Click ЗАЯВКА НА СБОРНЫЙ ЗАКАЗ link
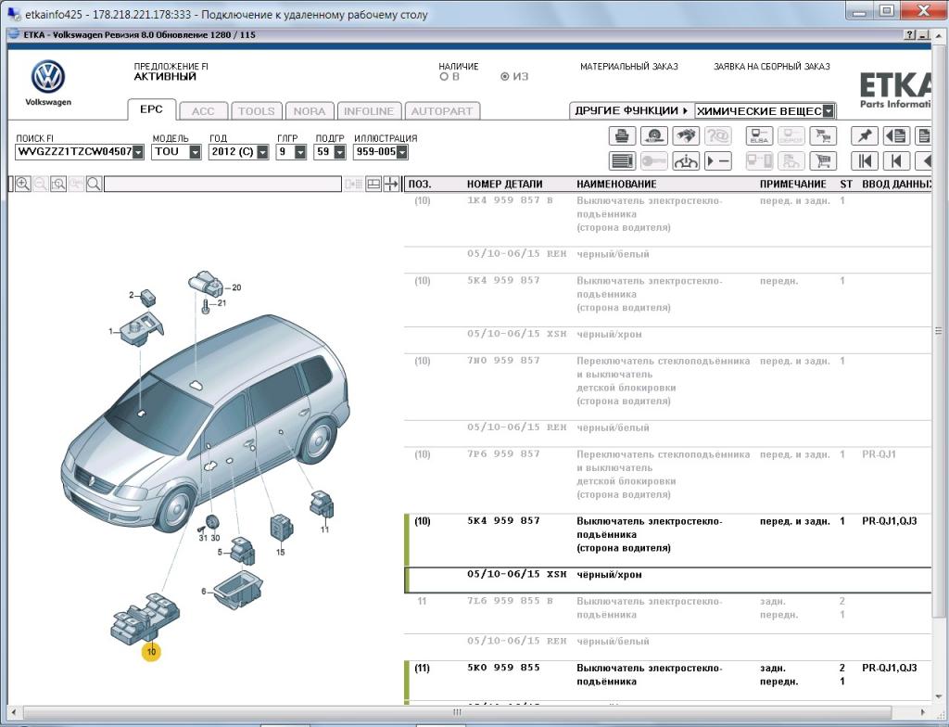The width and height of the screenshot is (949, 727). pyautogui.click(x=772, y=67)
